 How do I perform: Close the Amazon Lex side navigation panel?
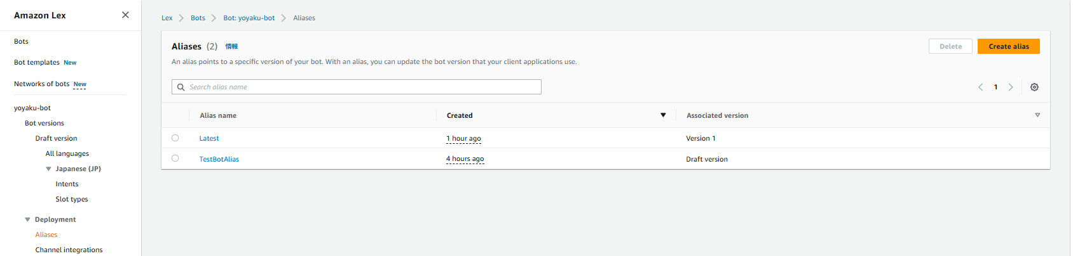point(125,15)
